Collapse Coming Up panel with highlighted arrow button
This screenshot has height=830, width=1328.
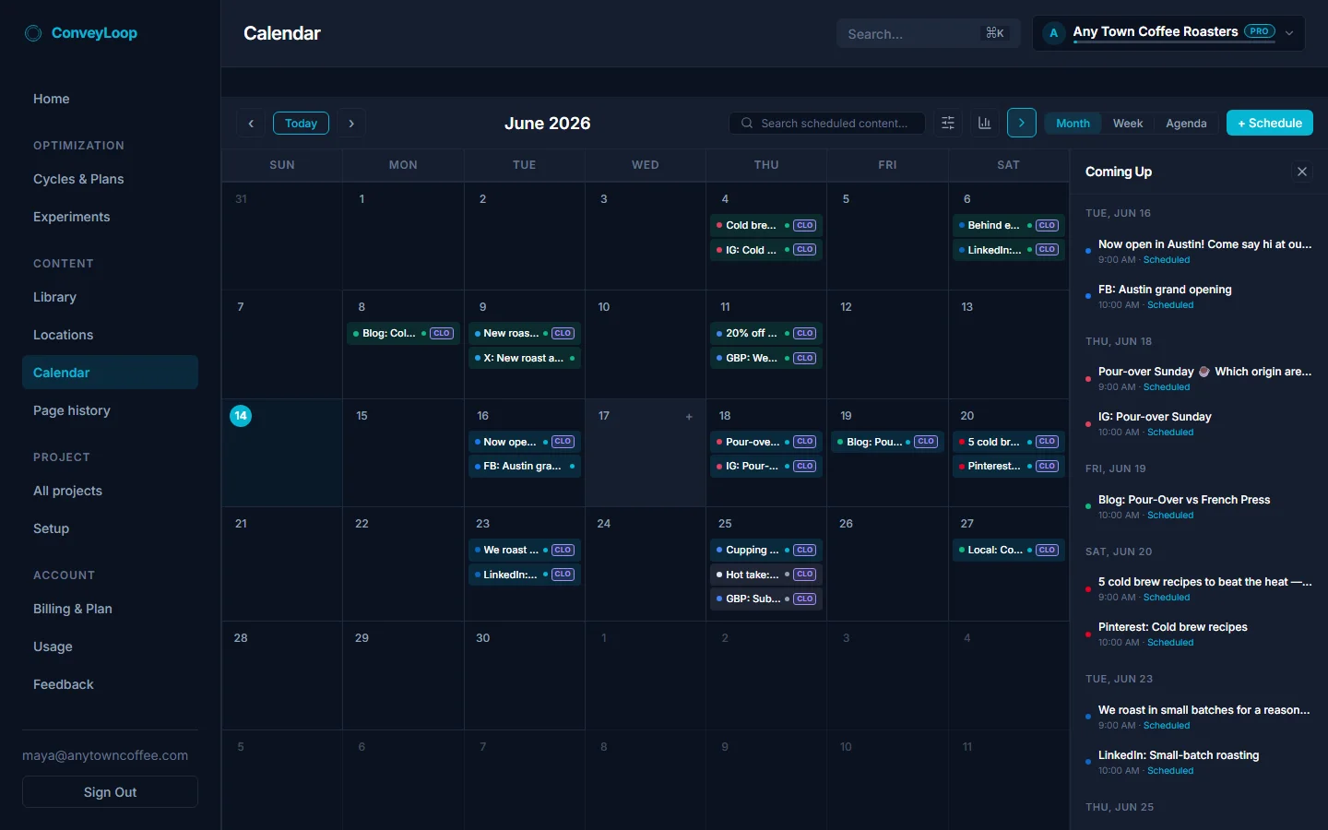click(x=1022, y=123)
